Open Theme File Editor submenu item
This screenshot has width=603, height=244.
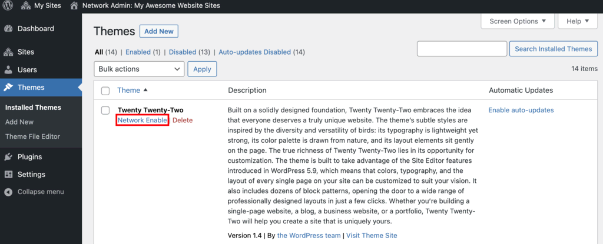click(x=32, y=136)
